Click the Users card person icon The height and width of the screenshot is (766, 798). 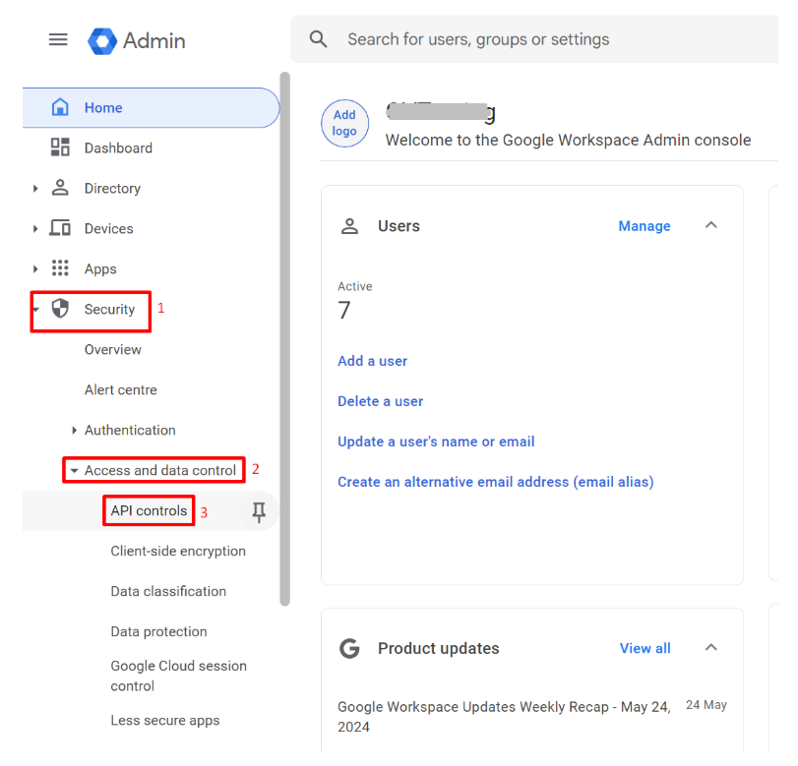click(349, 226)
